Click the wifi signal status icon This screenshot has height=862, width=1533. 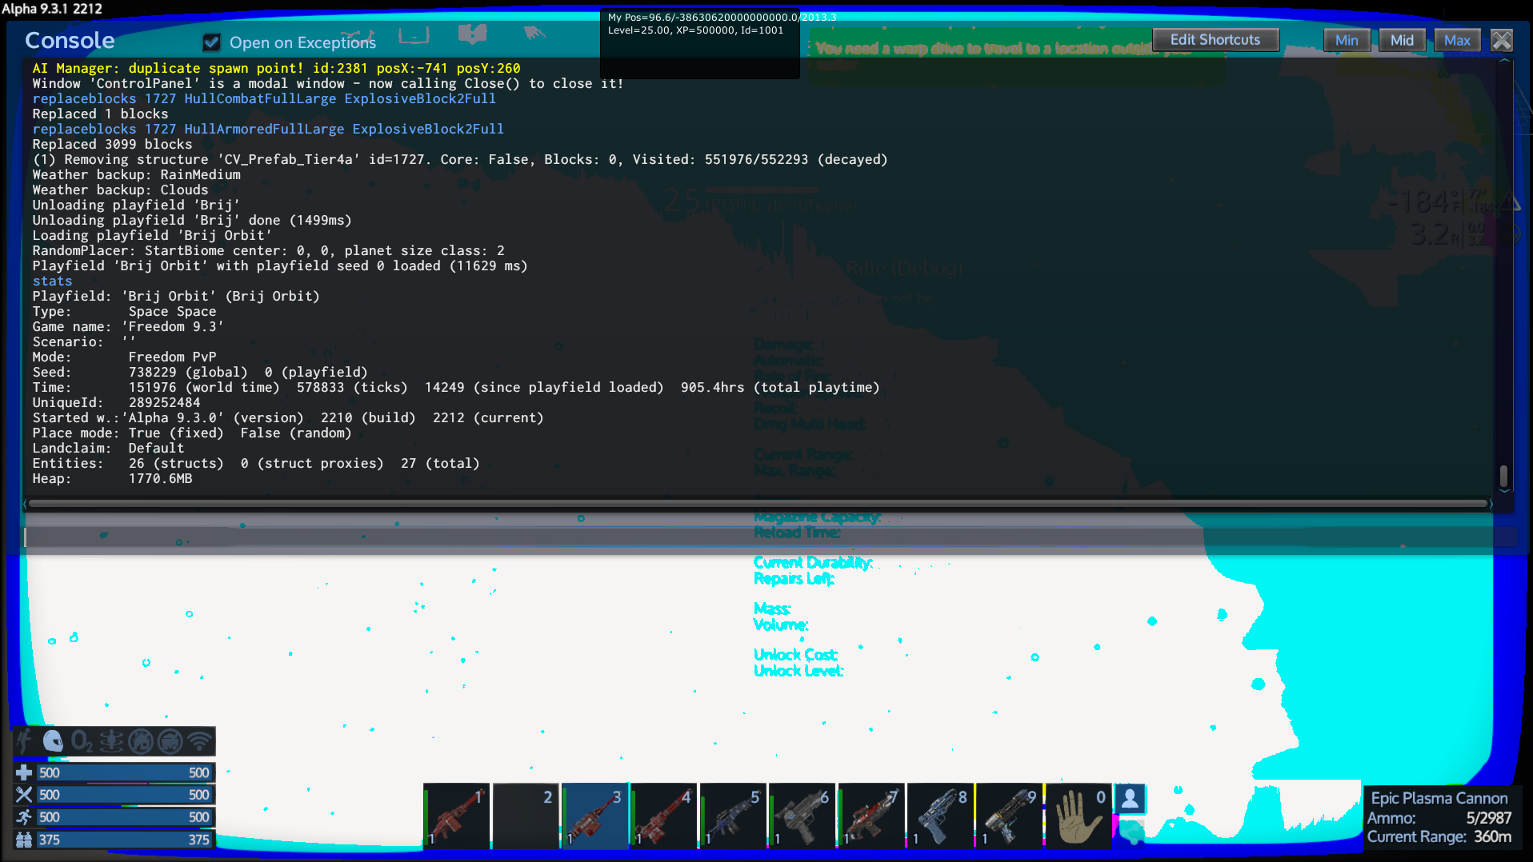tap(200, 741)
